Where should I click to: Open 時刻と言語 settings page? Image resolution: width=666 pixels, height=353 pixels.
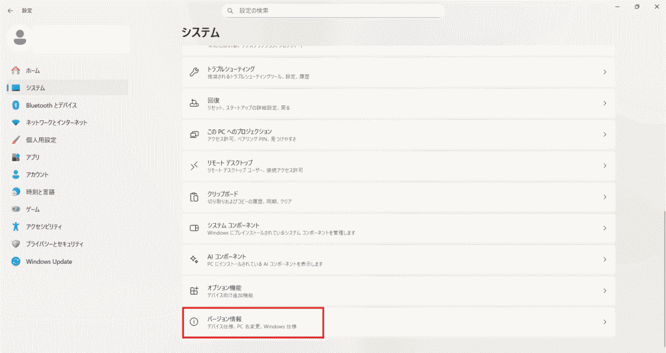click(68, 192)
